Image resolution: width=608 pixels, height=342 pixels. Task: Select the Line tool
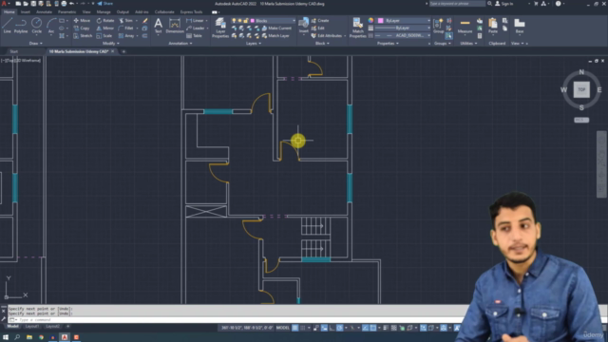(x=7, y=26)
